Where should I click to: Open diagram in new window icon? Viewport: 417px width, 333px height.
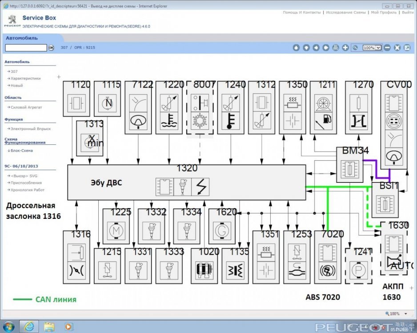[x=407, y=48]
